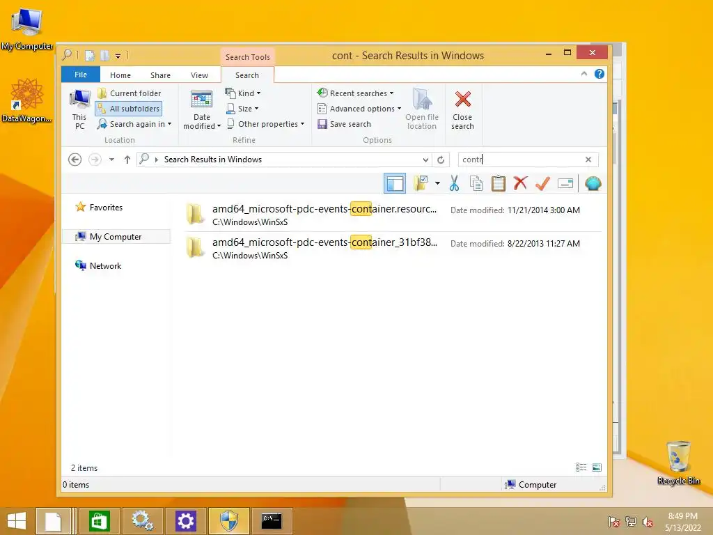This screenshot has height=535, width=713.
Task: Click the Back navigation arrow
Action: [75, 160]
